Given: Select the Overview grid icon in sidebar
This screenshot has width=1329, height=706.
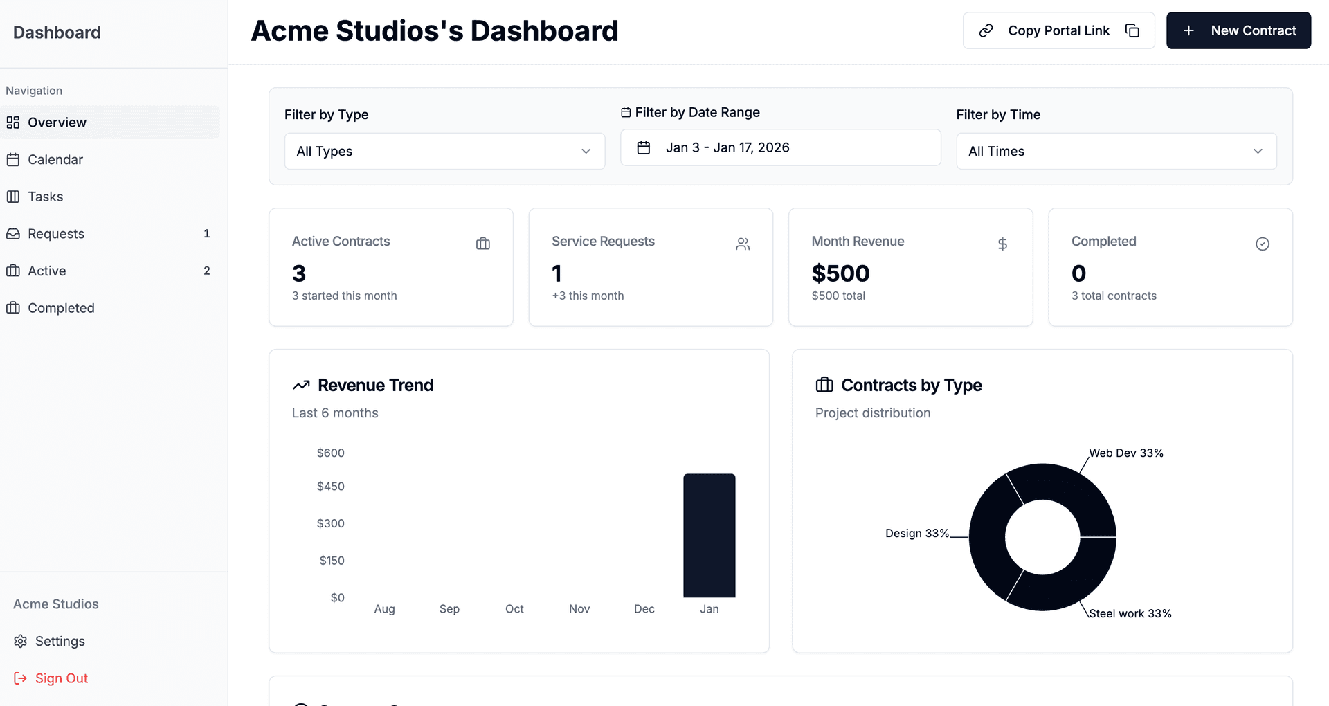Looking at the screenshot, I should pos(13,122).
